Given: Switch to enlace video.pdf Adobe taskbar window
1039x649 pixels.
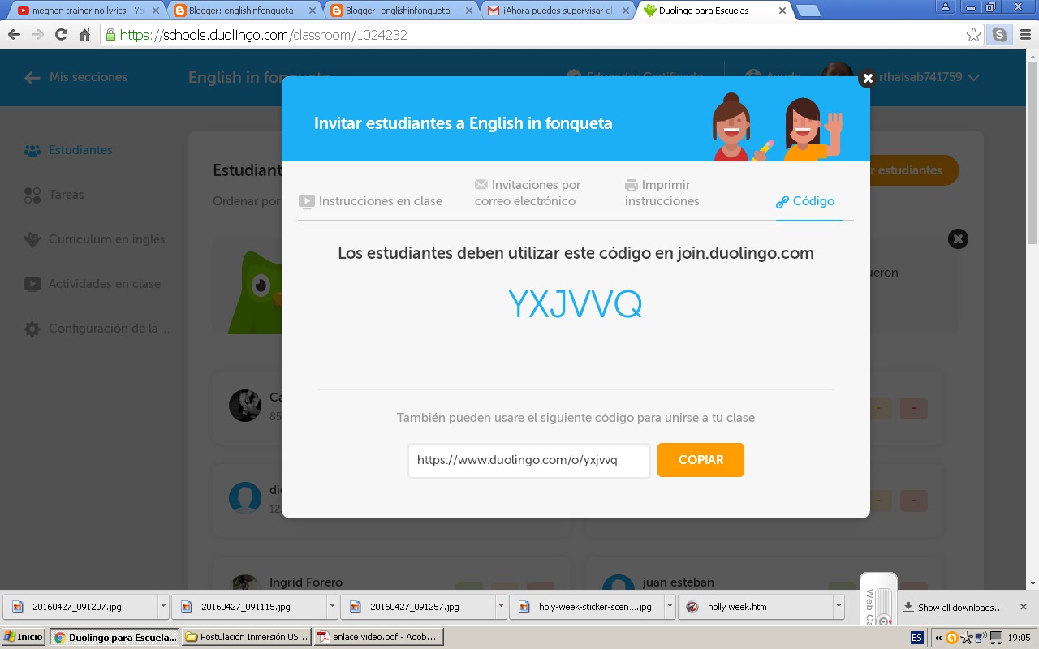Looking at the screenshot, I should (378, 637).
